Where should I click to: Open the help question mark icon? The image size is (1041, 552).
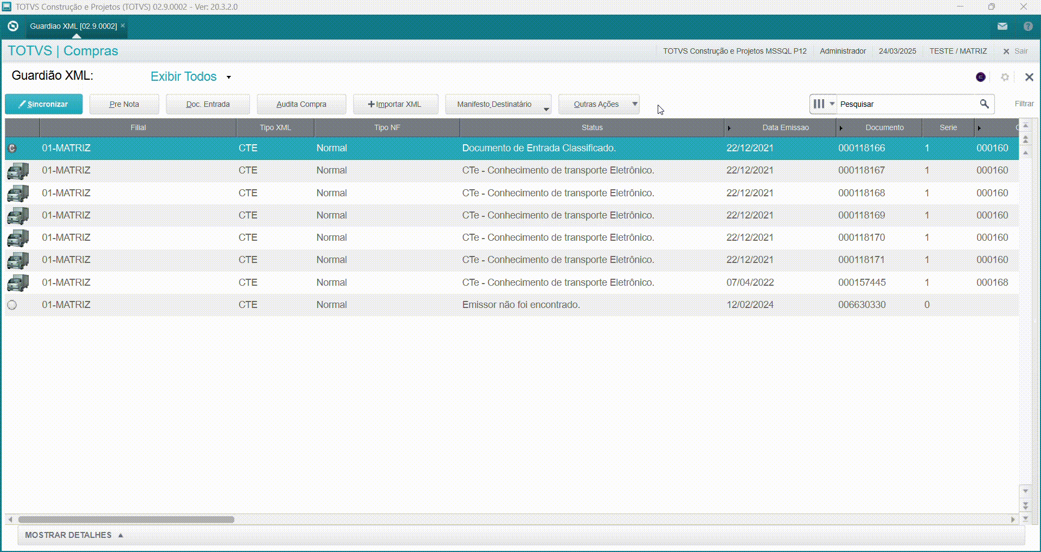pos(1028,26)
